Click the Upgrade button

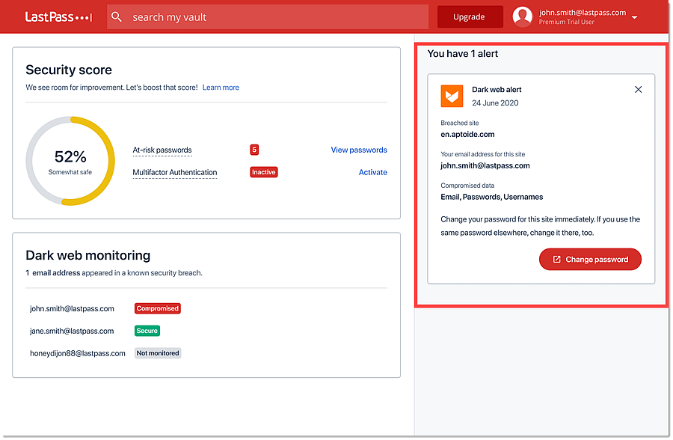(x=470, y=16)
